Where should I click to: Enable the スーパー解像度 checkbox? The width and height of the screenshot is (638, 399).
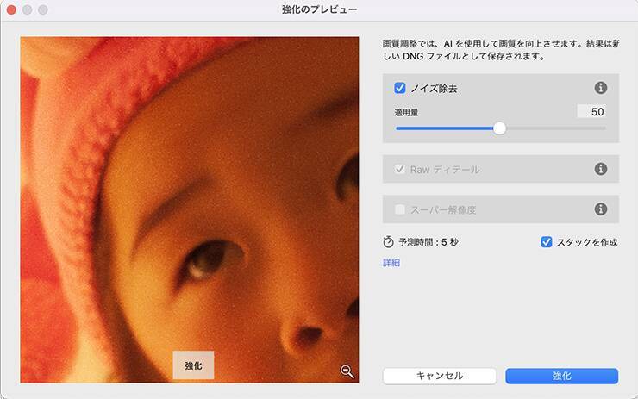point(400,209)
